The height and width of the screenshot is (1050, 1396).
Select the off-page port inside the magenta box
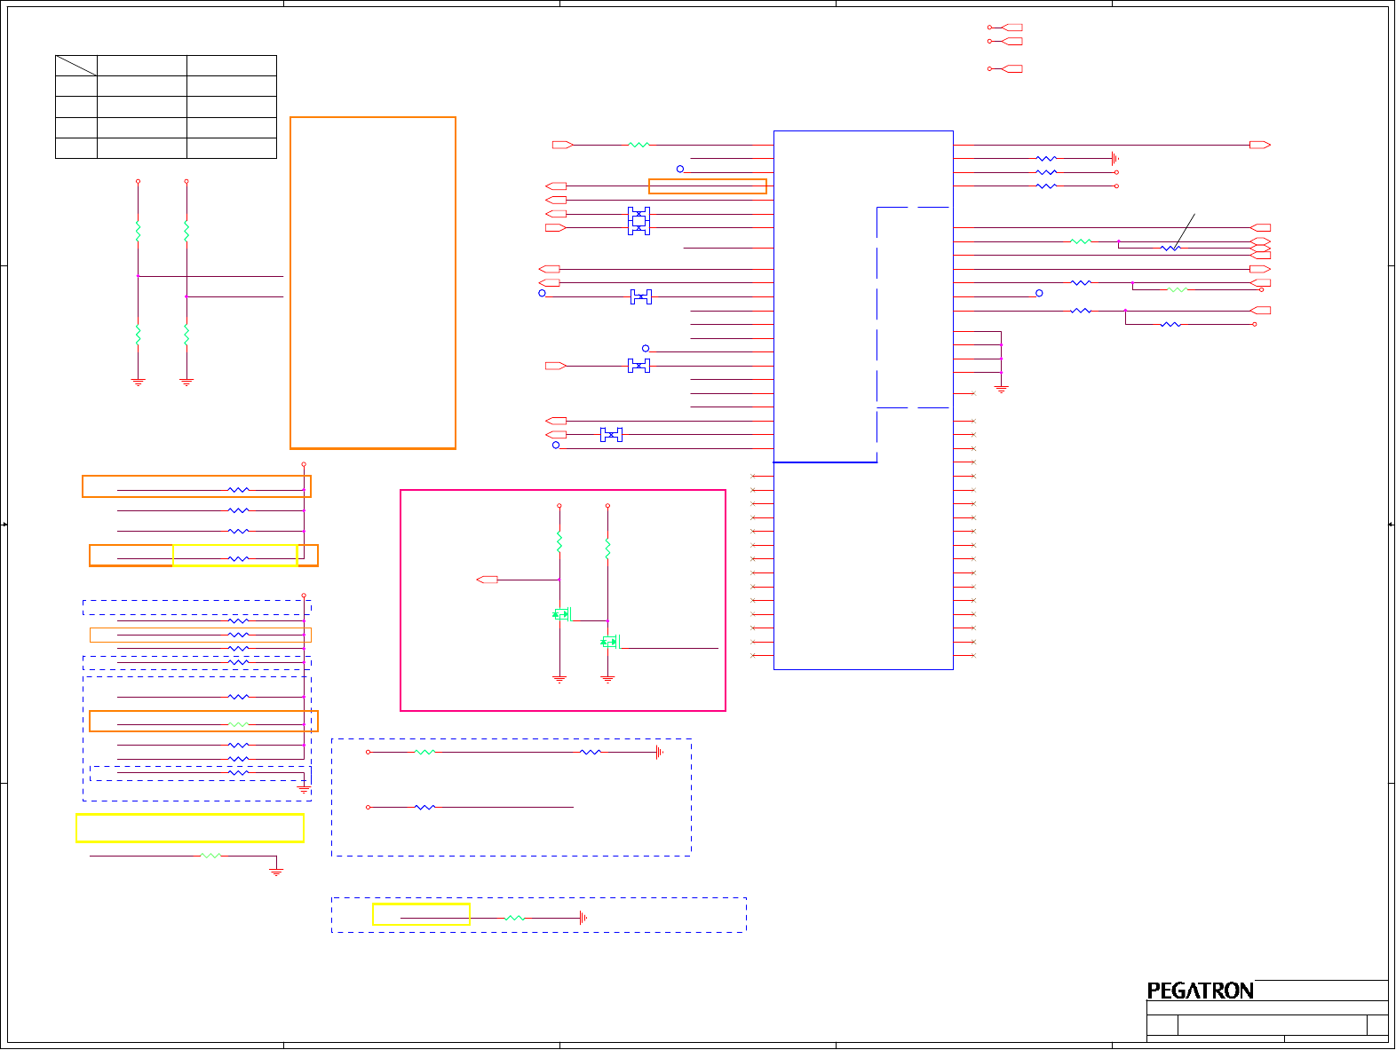[487, 580]
